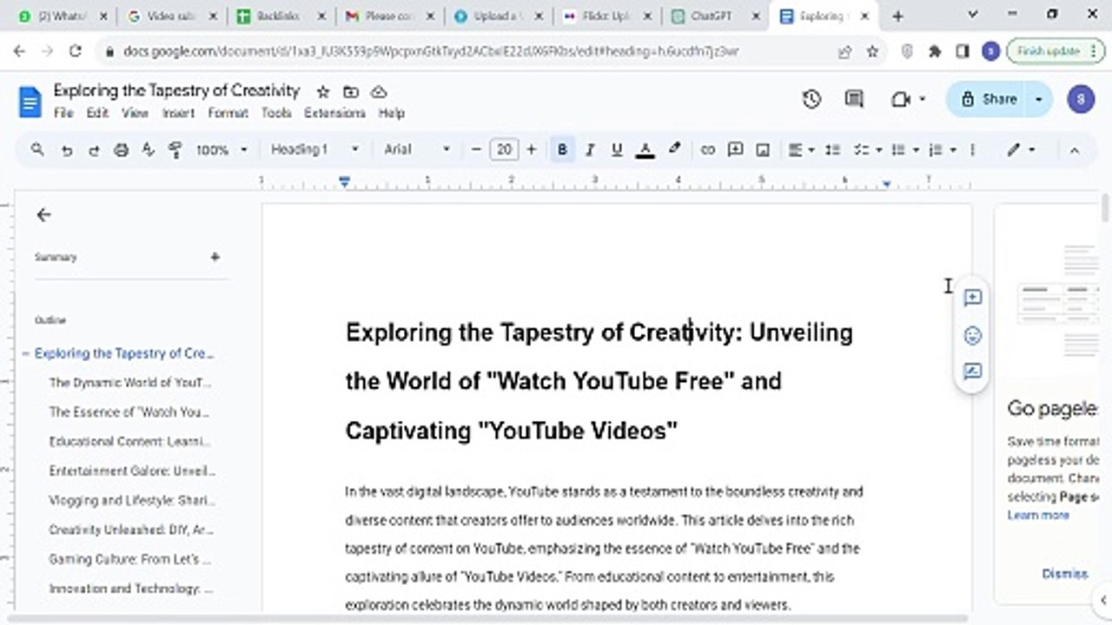Screen dimensions: 1112x625
Task: Insert an image from toolbar
Action: point(763,149)
